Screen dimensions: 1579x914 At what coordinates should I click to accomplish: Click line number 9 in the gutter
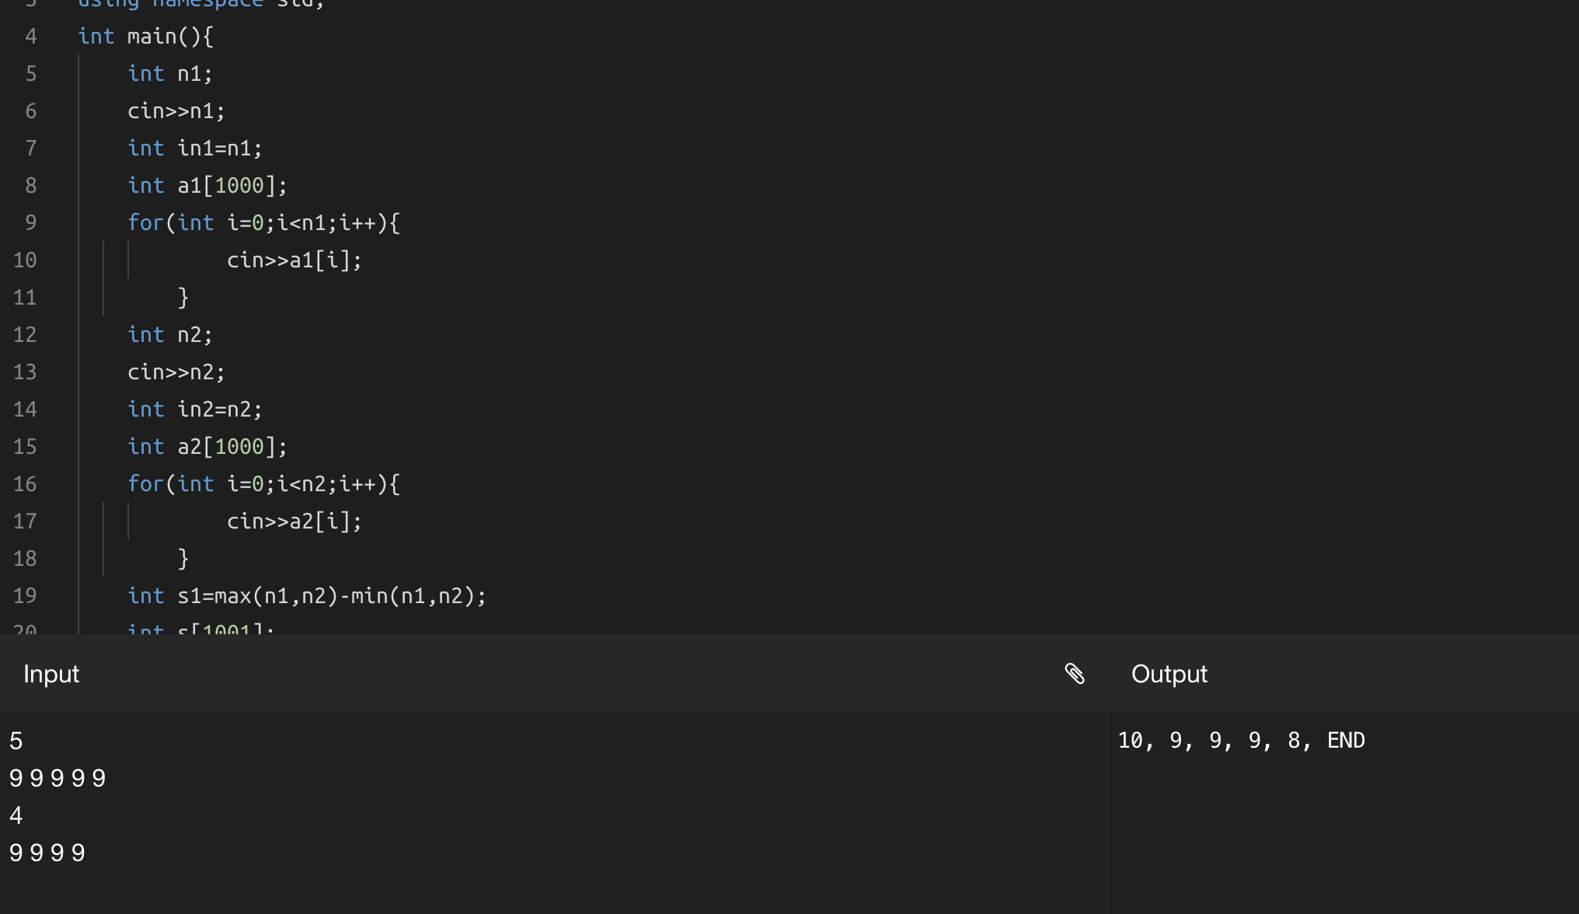click(31, 223)
